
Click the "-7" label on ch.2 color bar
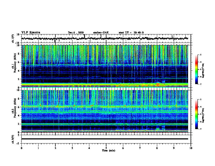[200, 129]
